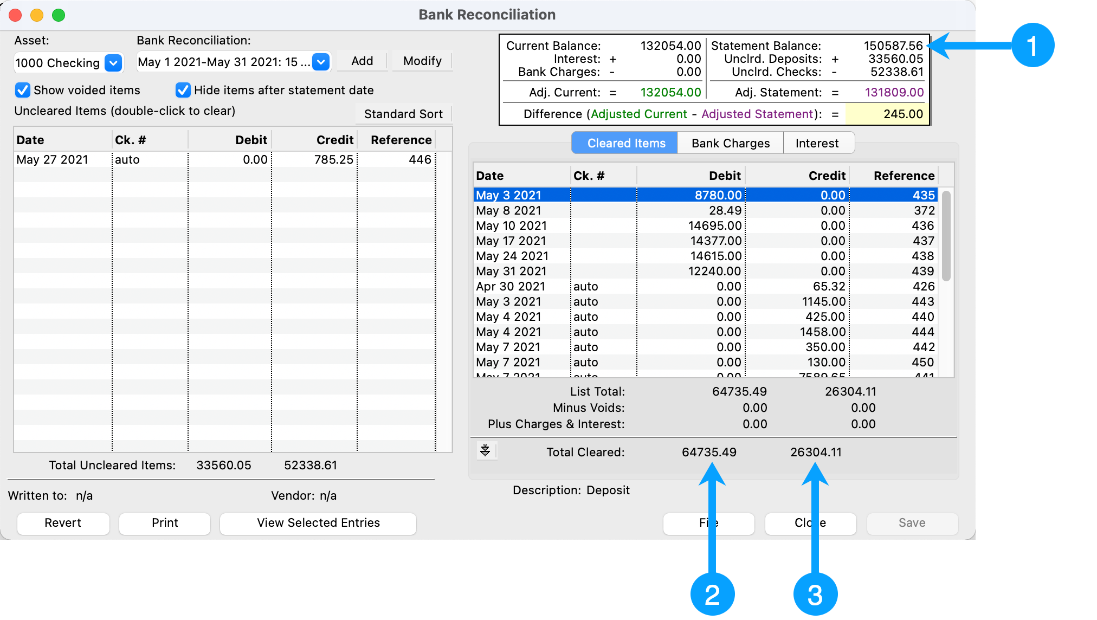The width and height of the screenshot is (1097, 620).
Task: Click the Revert button
Action: pyautogui.click(x=63, y=522)
